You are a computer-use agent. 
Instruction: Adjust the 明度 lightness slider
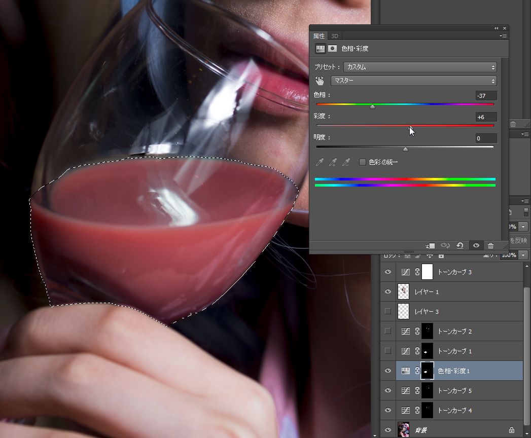click(x=405, y=149)
